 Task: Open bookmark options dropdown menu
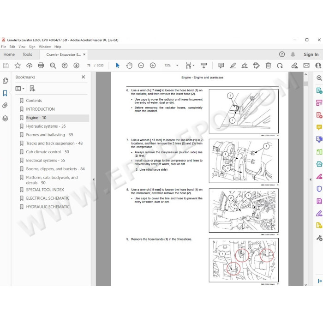[20, 89]
